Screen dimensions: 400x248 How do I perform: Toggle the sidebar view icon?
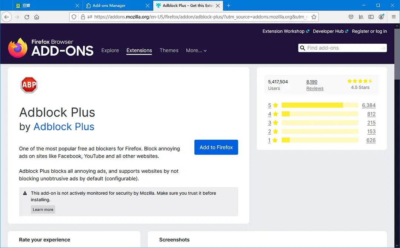coord(371,17)
